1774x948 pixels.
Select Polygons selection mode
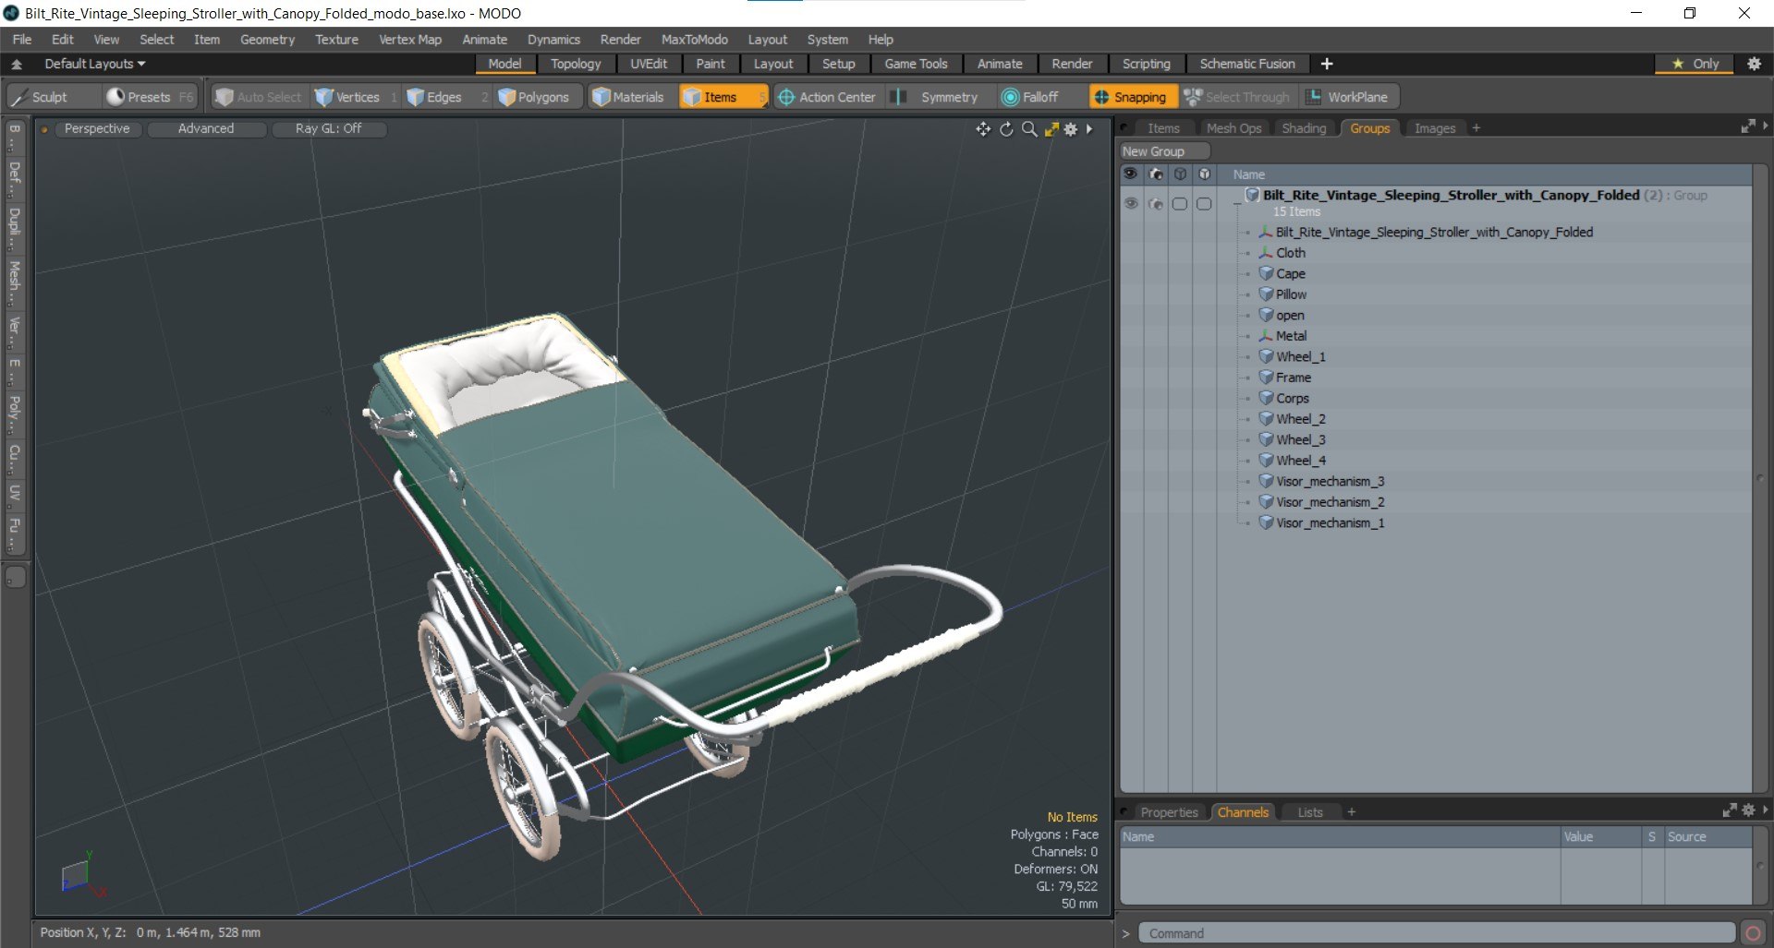[533, 97]
